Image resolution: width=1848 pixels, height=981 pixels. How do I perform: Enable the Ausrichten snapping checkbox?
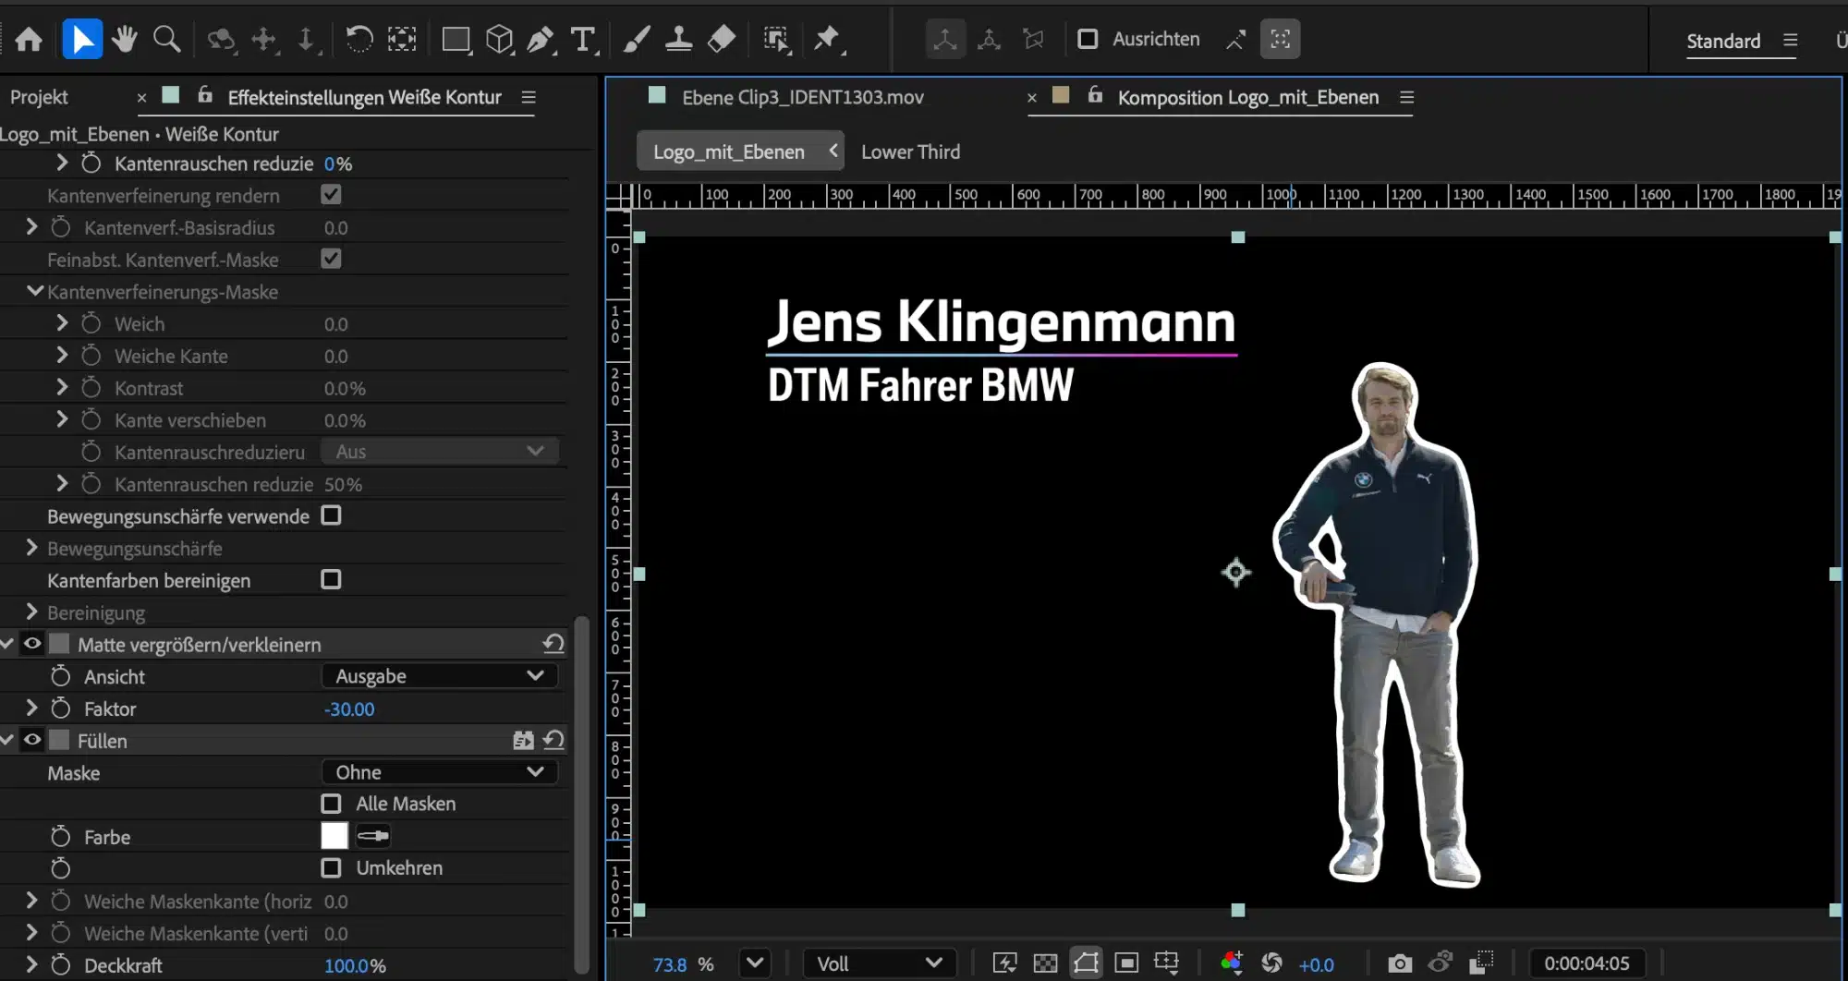1088,39
